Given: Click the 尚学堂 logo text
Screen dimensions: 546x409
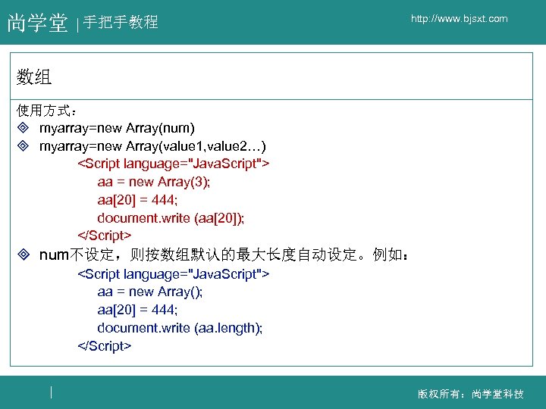Looking at the screenshot, I should (37, 23).
